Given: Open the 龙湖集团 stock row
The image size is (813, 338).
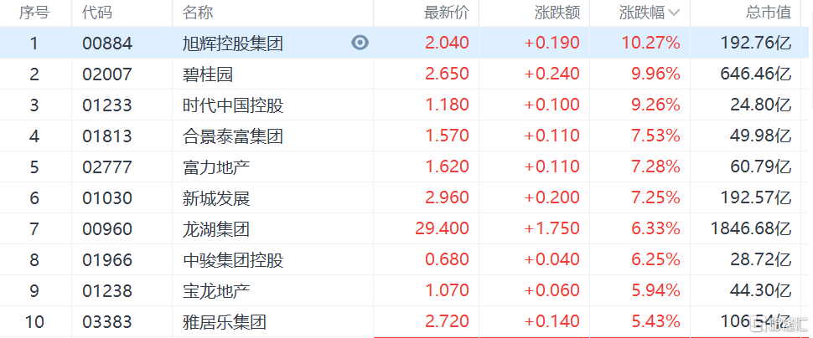Looking at the screenshot, I should (406, 228).
